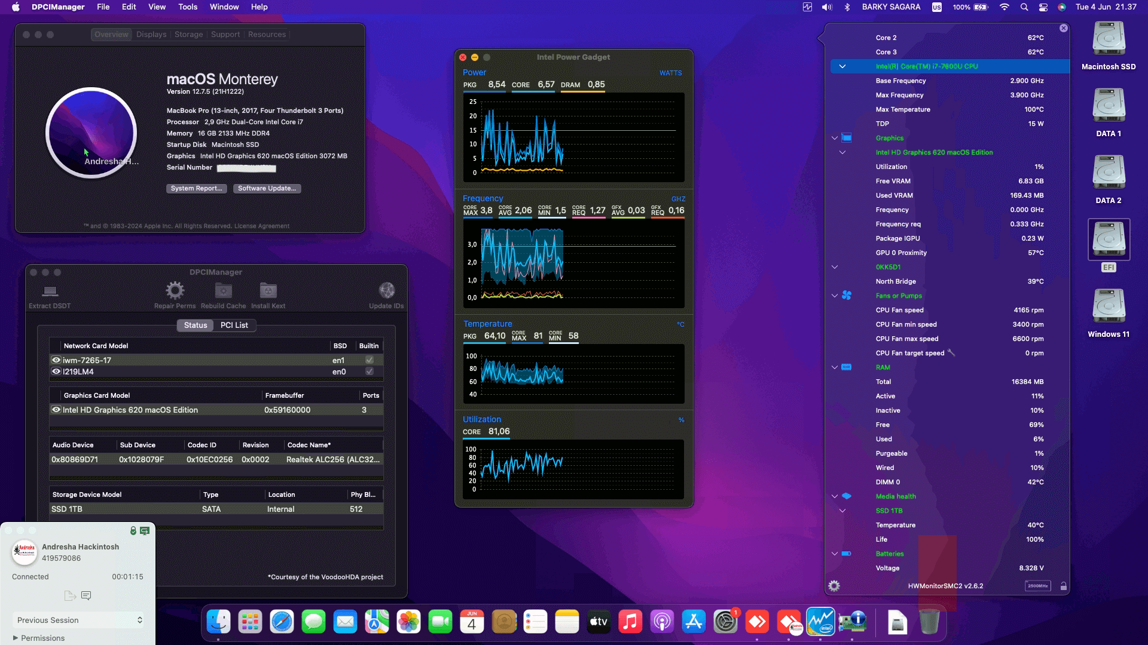This screenshot has height=645, width=1148.
Task: Expand Permissions disclosure triangle in AnyDesk
Action: coord(16,638)
